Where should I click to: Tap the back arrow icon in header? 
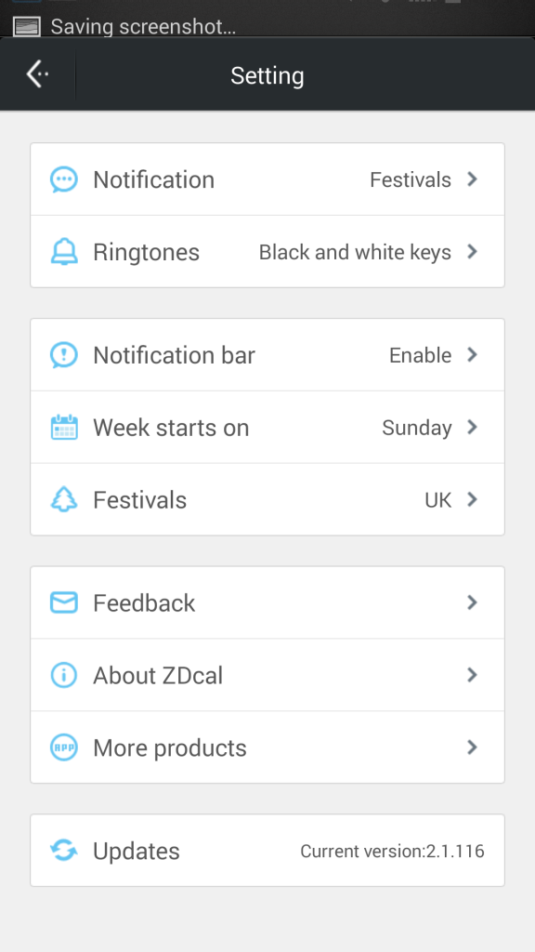pos(37,74)
